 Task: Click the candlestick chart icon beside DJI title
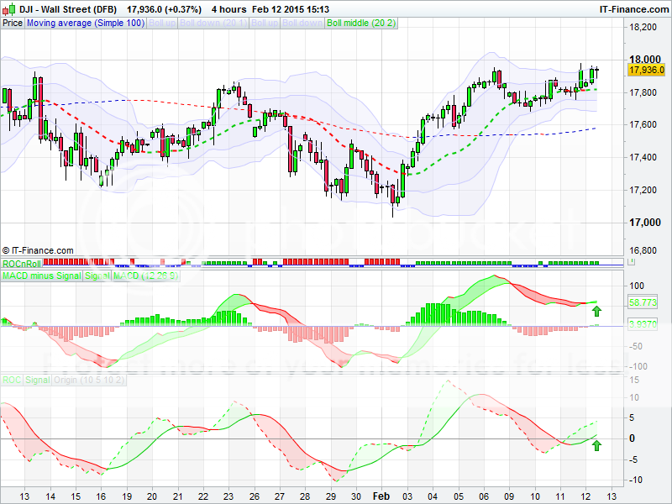coord(8,8)
